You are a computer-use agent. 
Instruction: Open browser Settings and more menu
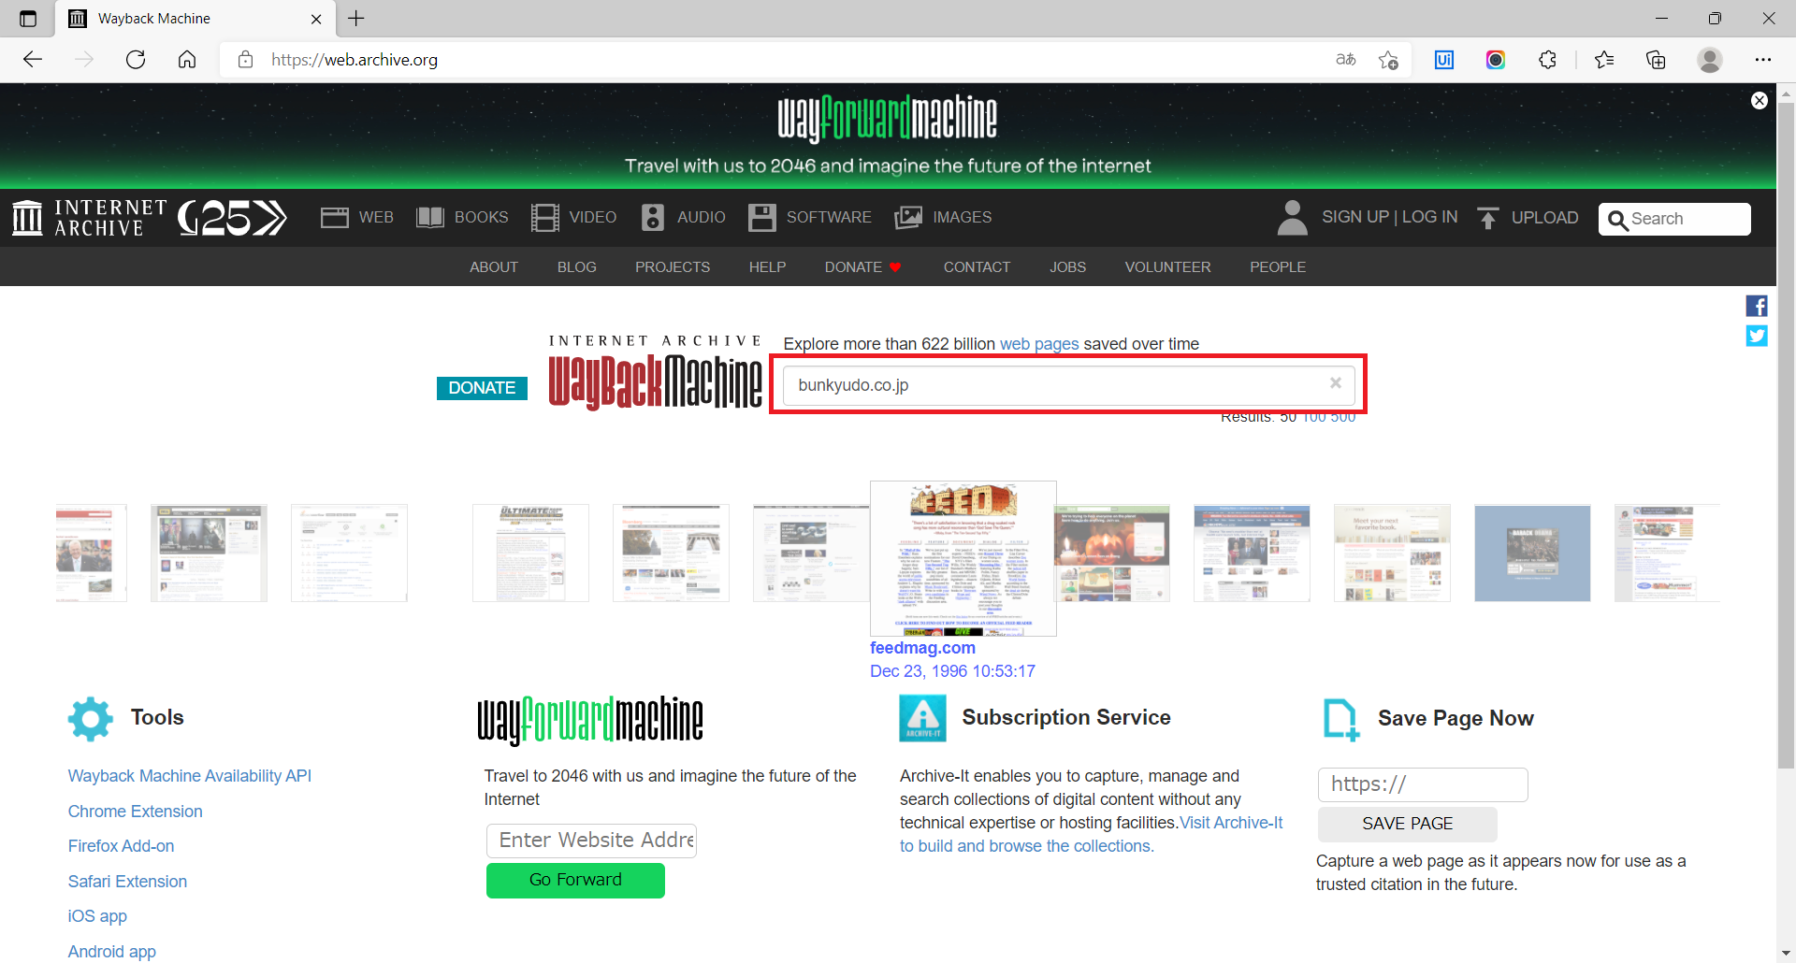pyautogui.click(x=1762, y=60)
